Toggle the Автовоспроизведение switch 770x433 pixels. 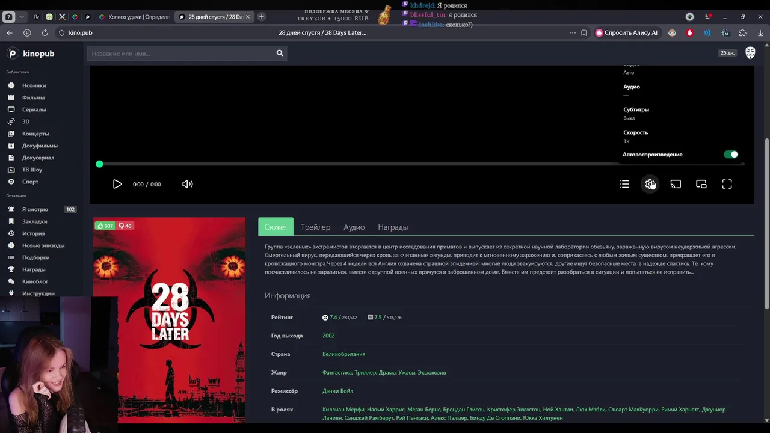pos(731,155)
